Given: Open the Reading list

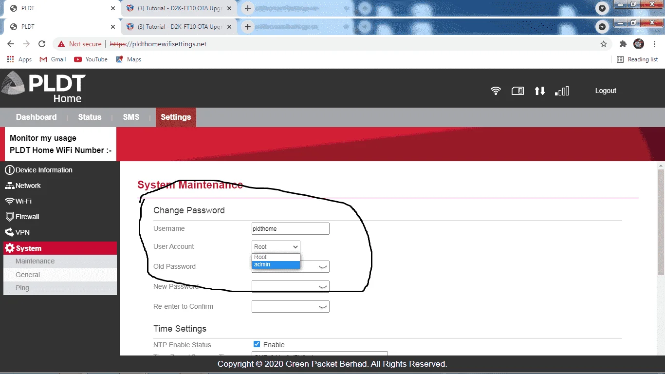Looking at the screenshot, I should pos(637,59).
